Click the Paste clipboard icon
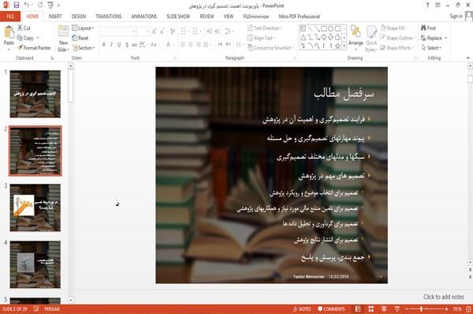The width and height of the screenshot is (473, 314). pyautogui.click(x=9, y=31)
